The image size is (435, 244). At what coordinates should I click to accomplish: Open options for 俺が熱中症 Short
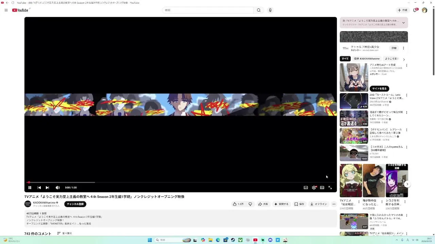pyautogui.click(x=382, y=202)
